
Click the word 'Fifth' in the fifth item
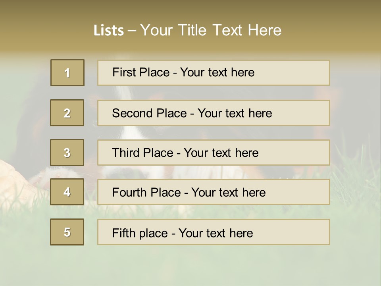click(123, 233)
